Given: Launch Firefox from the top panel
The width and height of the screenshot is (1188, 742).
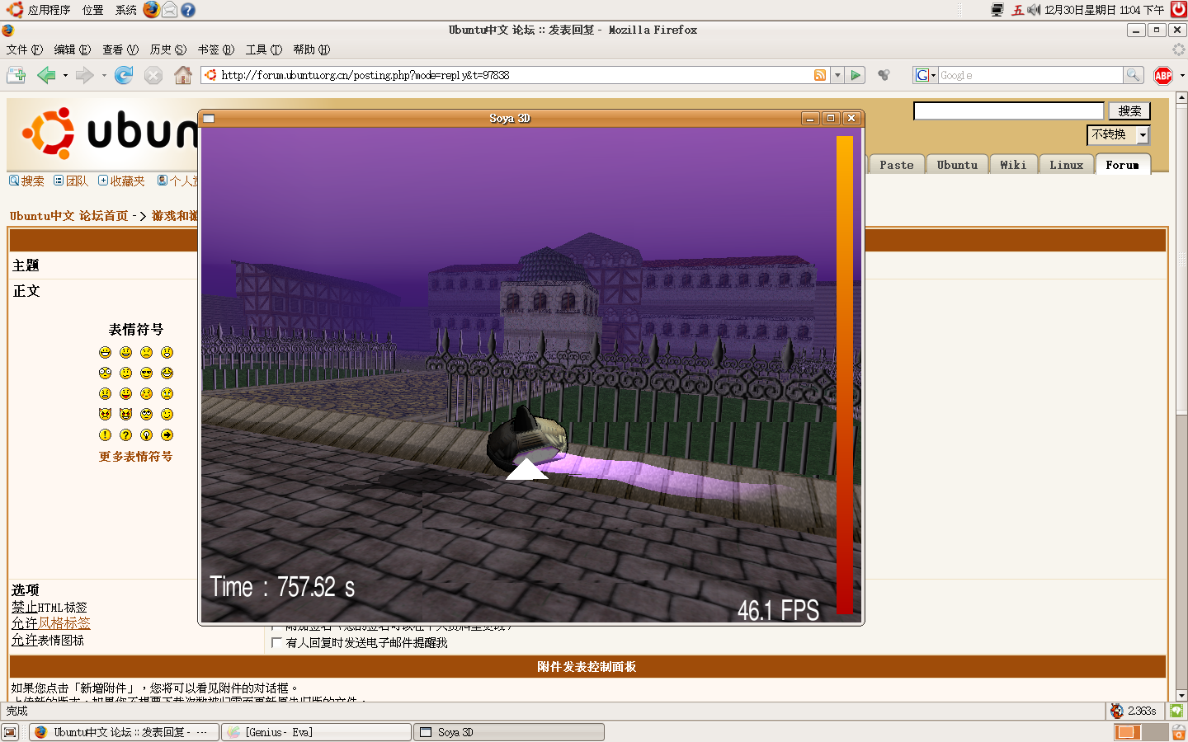Looking at the screenshot, I should (x=151, y=9).
